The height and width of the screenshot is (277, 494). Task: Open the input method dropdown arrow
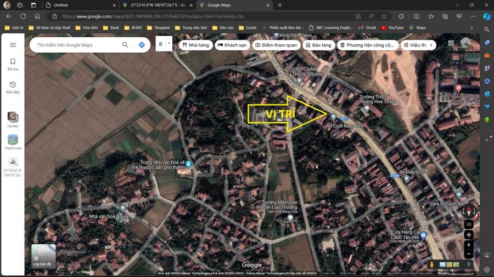click(x=169, y=44)
